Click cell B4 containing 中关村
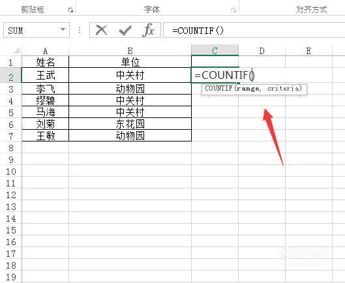 click(130, 100)
